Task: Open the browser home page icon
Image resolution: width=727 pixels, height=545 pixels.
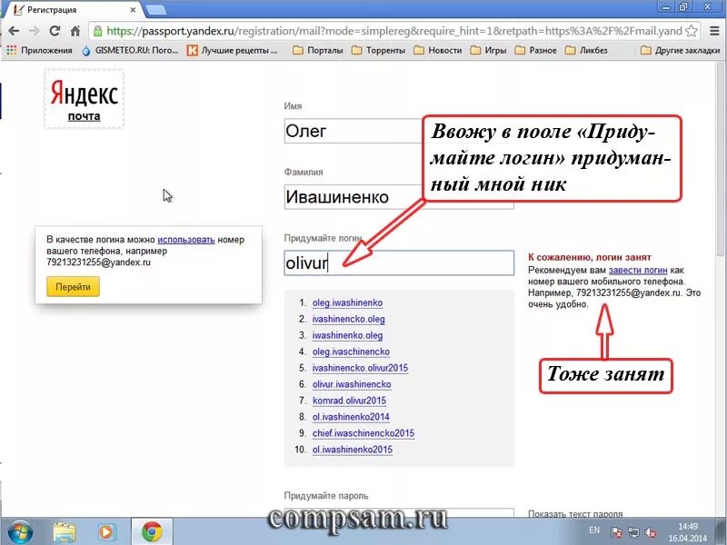Action: coord(75,31)
